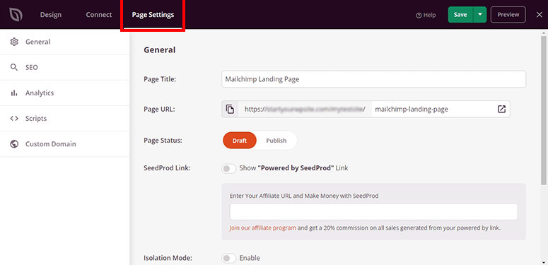Click the SeedProd leaf logo icon
The image size is (548, 265).
(16, 15)
